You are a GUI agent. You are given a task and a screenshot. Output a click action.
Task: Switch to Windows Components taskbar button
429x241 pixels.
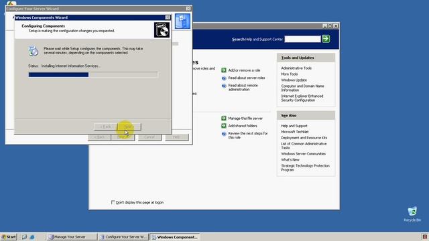[175, 237]
